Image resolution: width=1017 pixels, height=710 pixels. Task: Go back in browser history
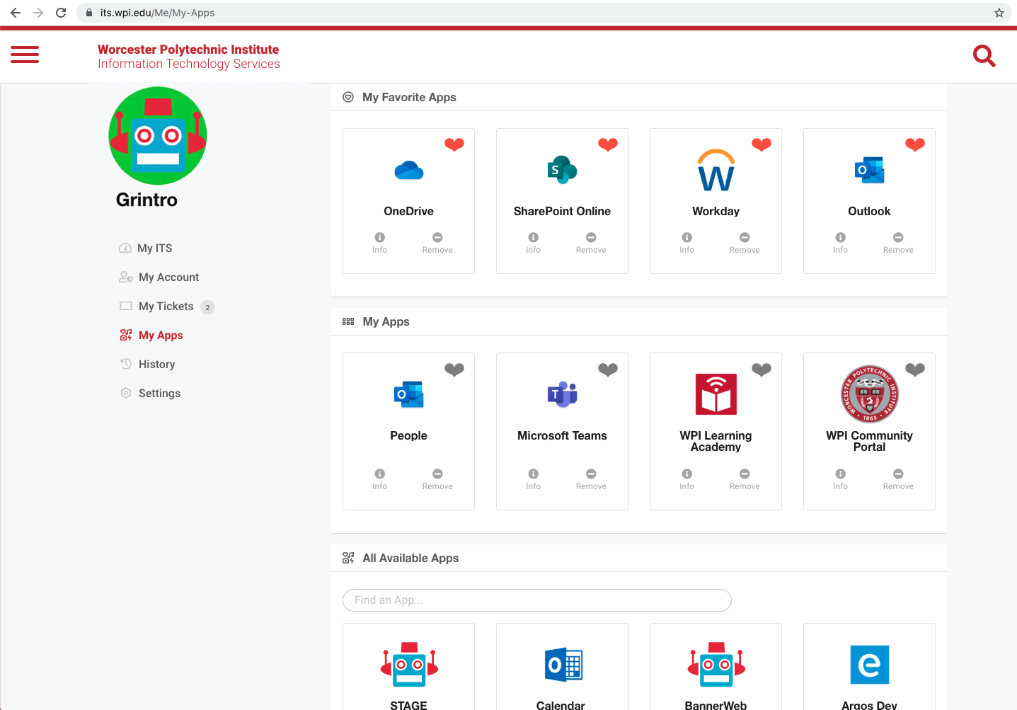pyautogui.click(x=16, y=13)
